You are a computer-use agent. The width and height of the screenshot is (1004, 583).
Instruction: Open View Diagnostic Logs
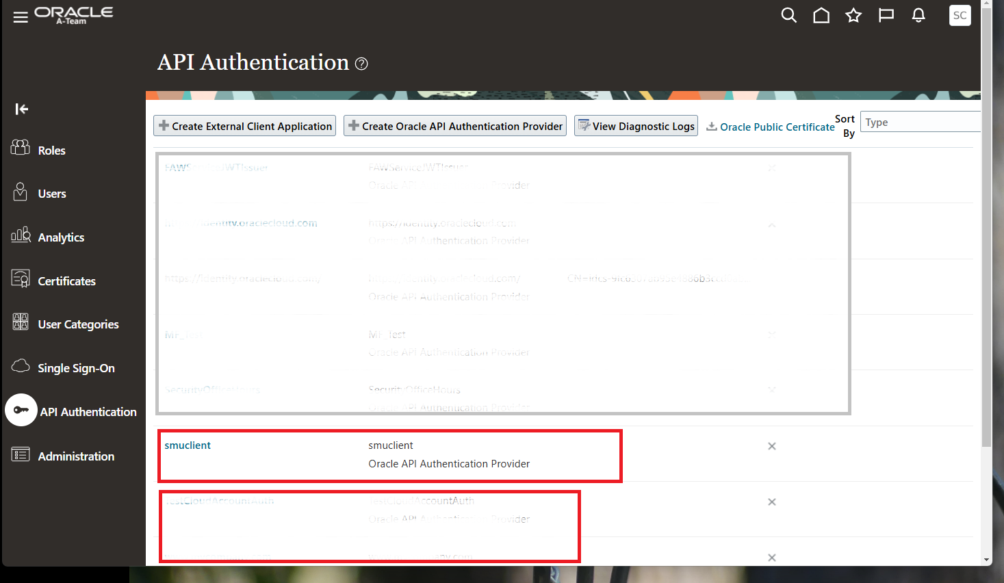click(636, 126)
